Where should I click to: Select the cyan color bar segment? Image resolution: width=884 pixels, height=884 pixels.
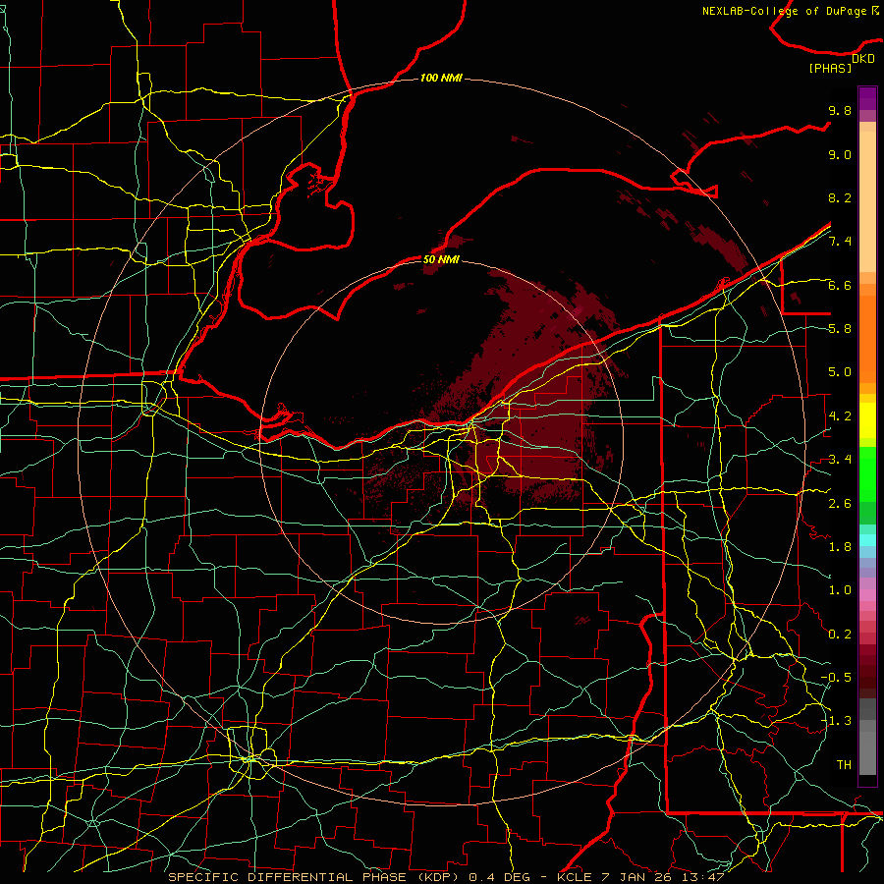click(x=867, y=539)
